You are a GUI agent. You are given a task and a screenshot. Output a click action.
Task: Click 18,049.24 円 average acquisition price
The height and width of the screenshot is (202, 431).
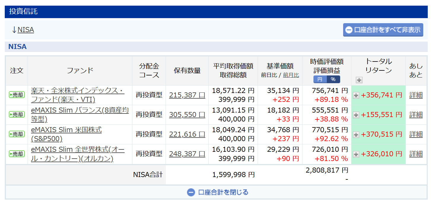pos(233,130)
